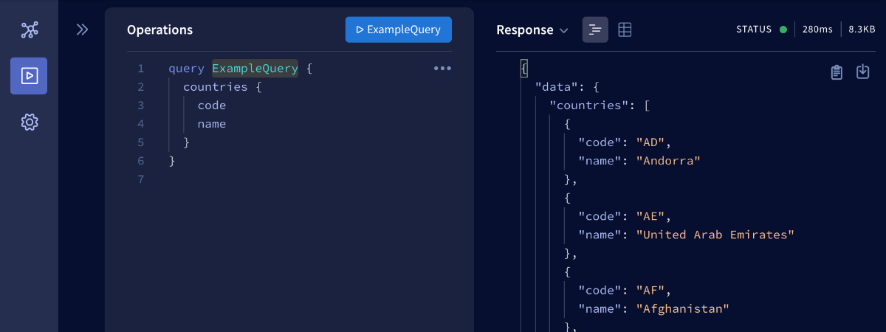
Task: Click "United Arab Emirates" in response
Action: (x=715, y=235)
